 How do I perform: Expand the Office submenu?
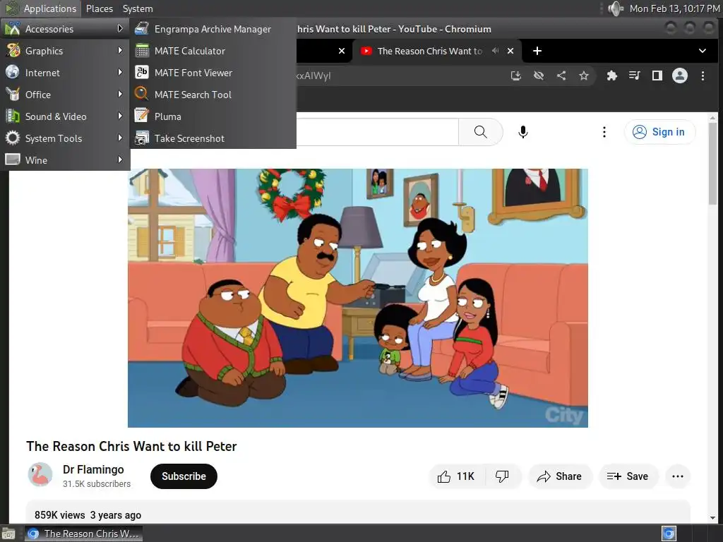[64, 95]
